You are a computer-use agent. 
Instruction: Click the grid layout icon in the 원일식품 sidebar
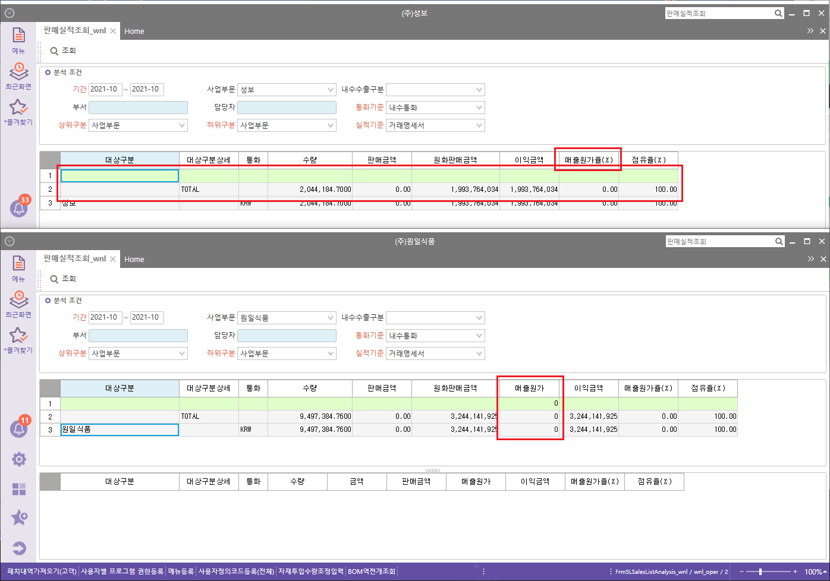coord(19,489)
